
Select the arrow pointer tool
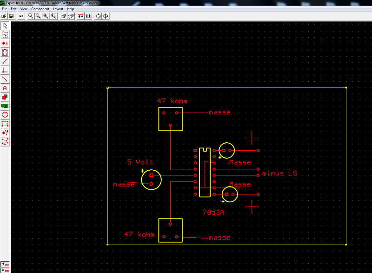click(x=5, y=26)
